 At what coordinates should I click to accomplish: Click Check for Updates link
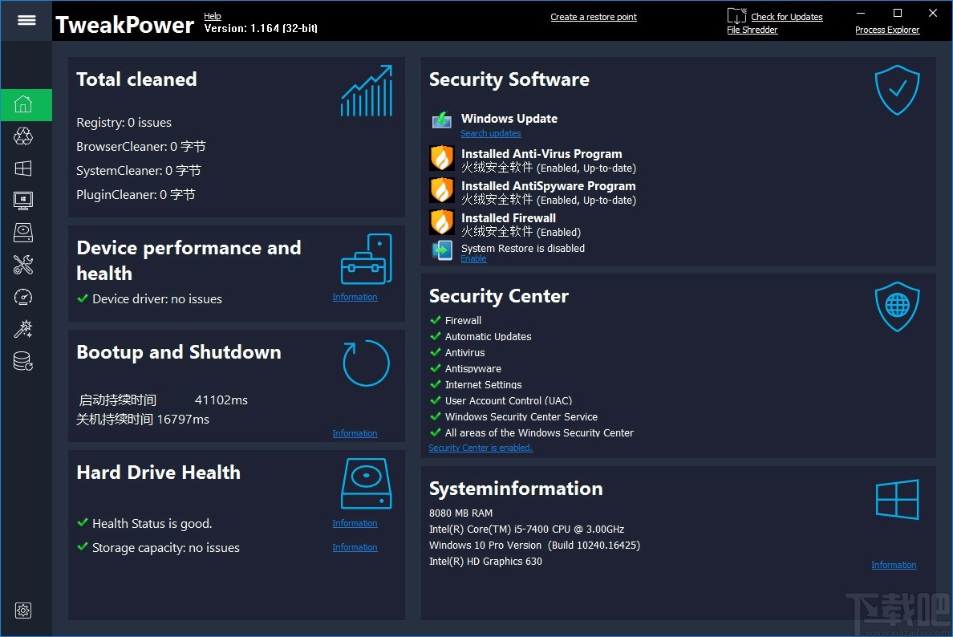pos(786,17)
